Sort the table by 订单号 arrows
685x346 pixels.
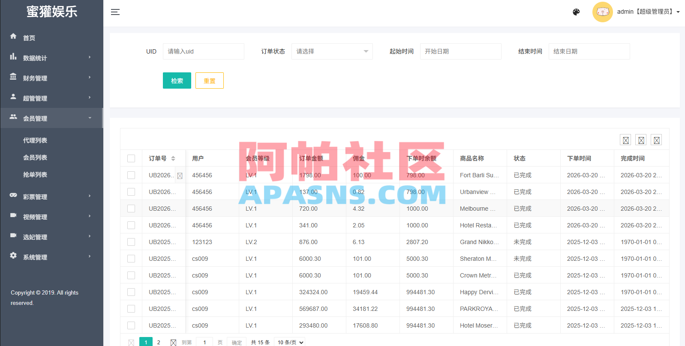(173, 158)
